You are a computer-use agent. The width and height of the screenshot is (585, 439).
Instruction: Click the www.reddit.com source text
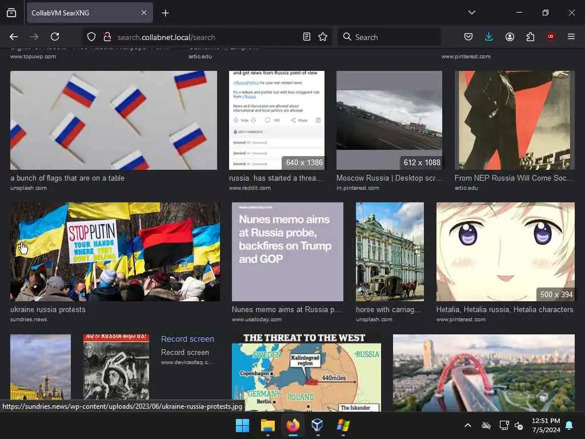250,187
